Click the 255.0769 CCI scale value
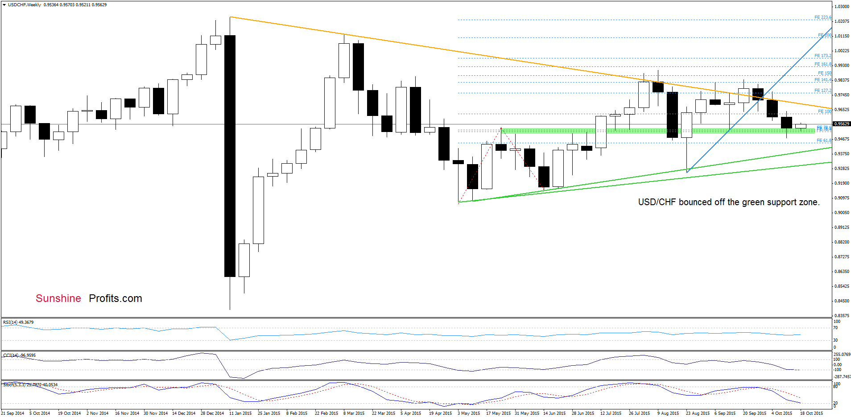 [x=841, y=355]
